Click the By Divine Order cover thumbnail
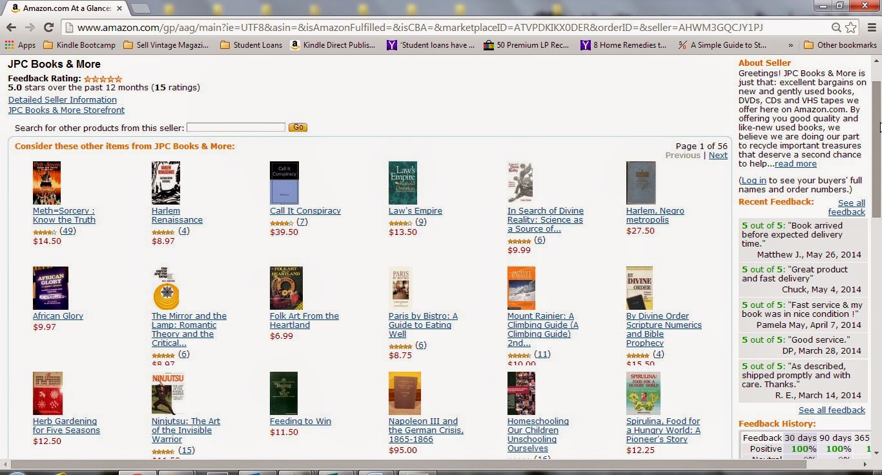The height and width of the screenshot is (475, 882). [x=639, y=288]
